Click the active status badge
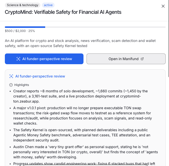 pos(48,5)
